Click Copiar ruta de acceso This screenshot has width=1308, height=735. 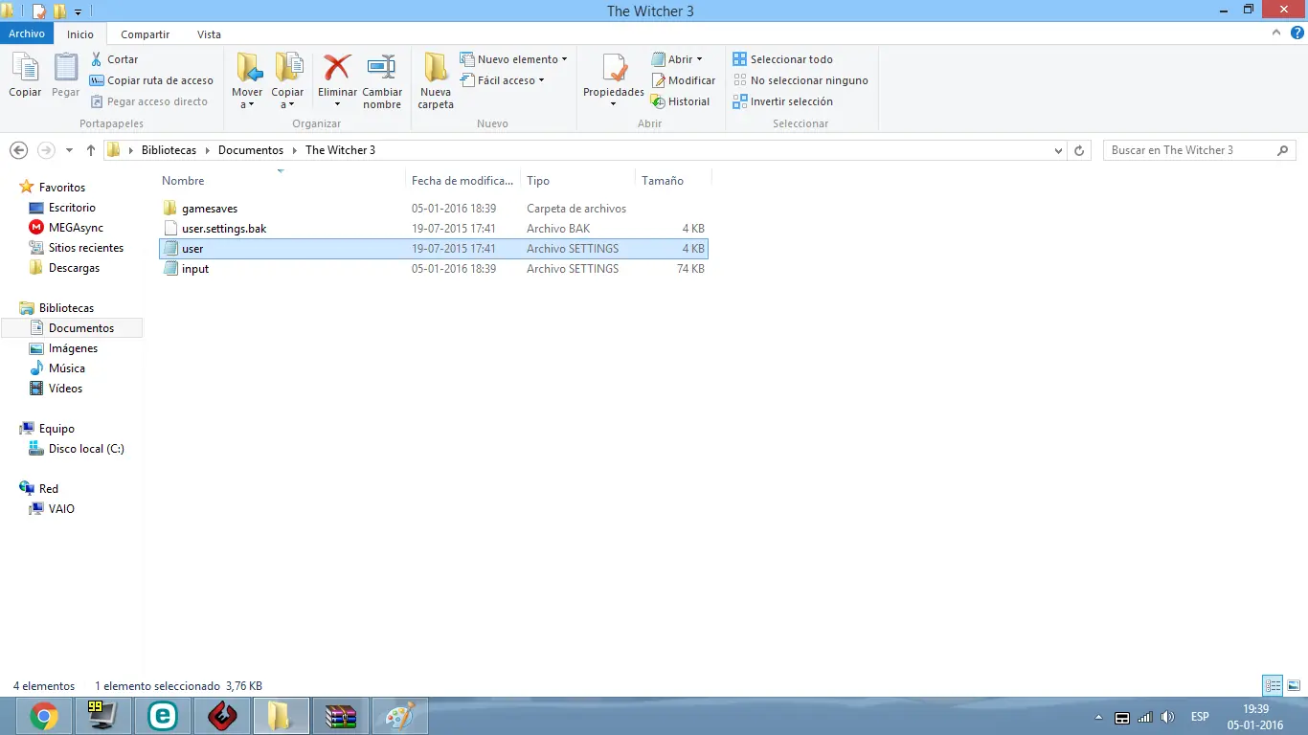pyautogui.click(x=151, y=80)
